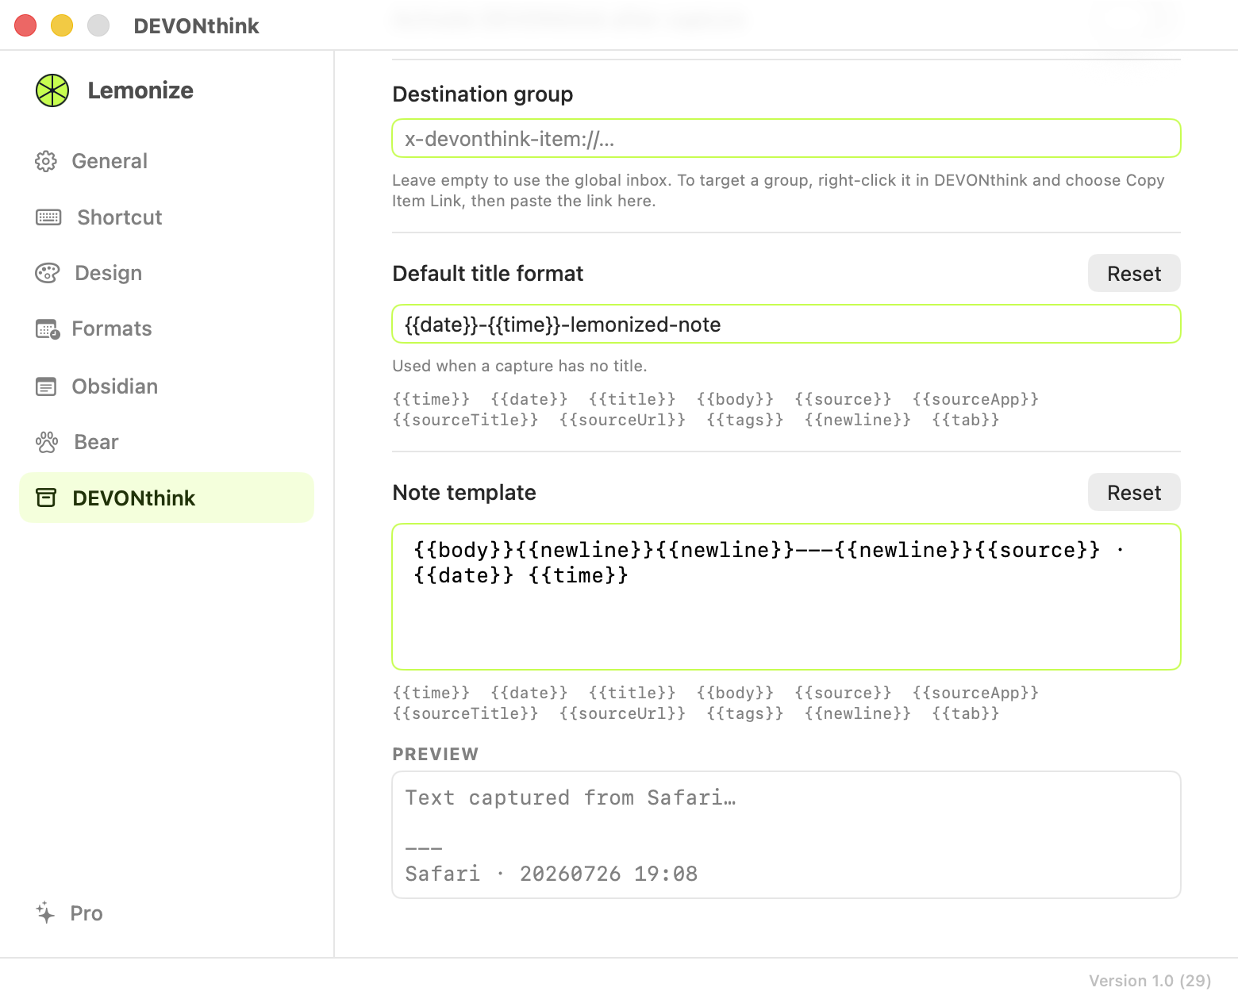The height and width of the screenshot is (1003, 1238).
Task: Insert {{sourceTitle}} token under note template
Action: [465, 713]
